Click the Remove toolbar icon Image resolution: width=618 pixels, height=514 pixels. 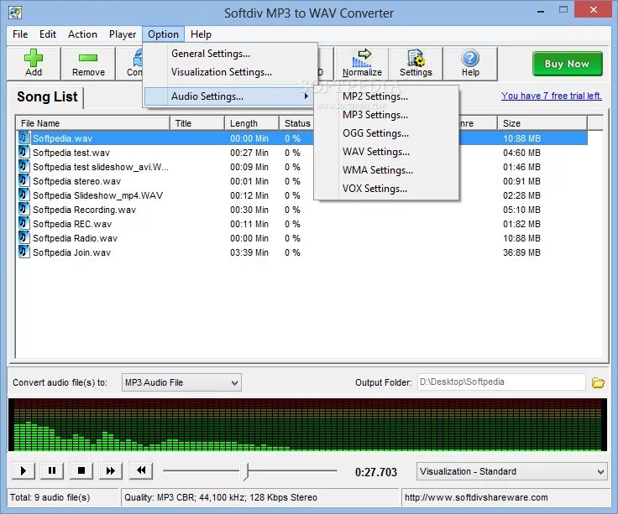pos(88,64)
